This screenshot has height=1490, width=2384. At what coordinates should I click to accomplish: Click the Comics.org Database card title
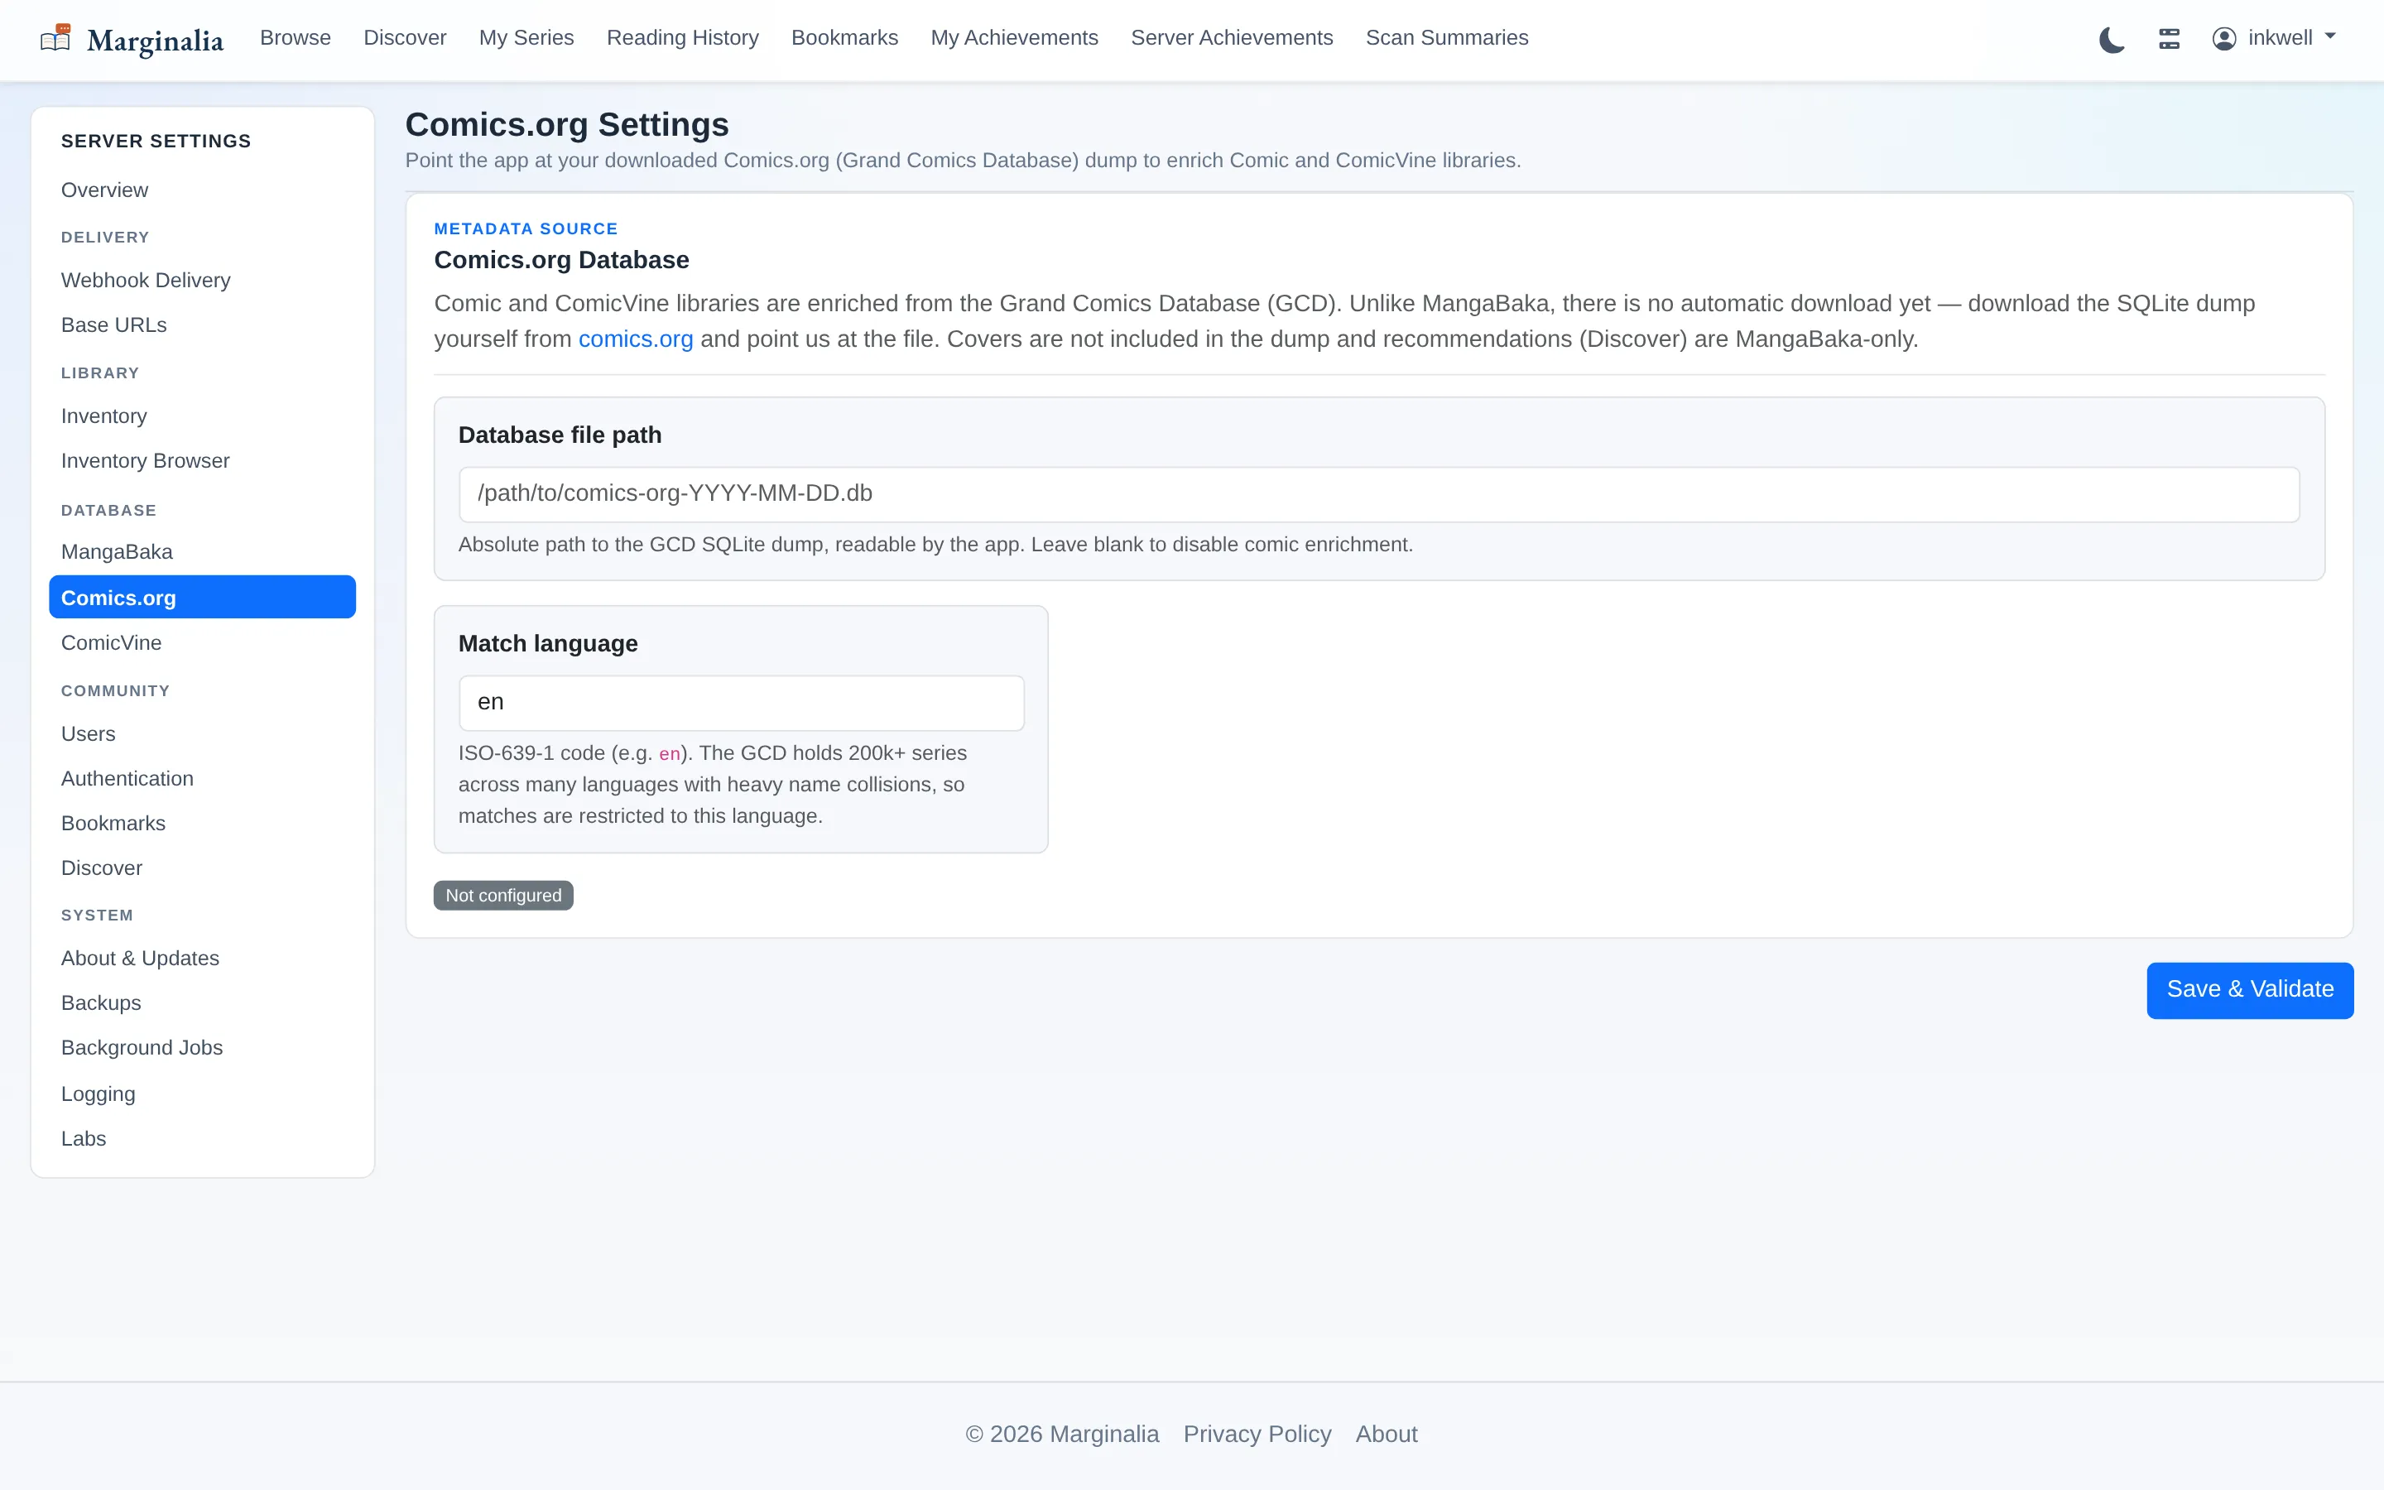click(561, 260)
